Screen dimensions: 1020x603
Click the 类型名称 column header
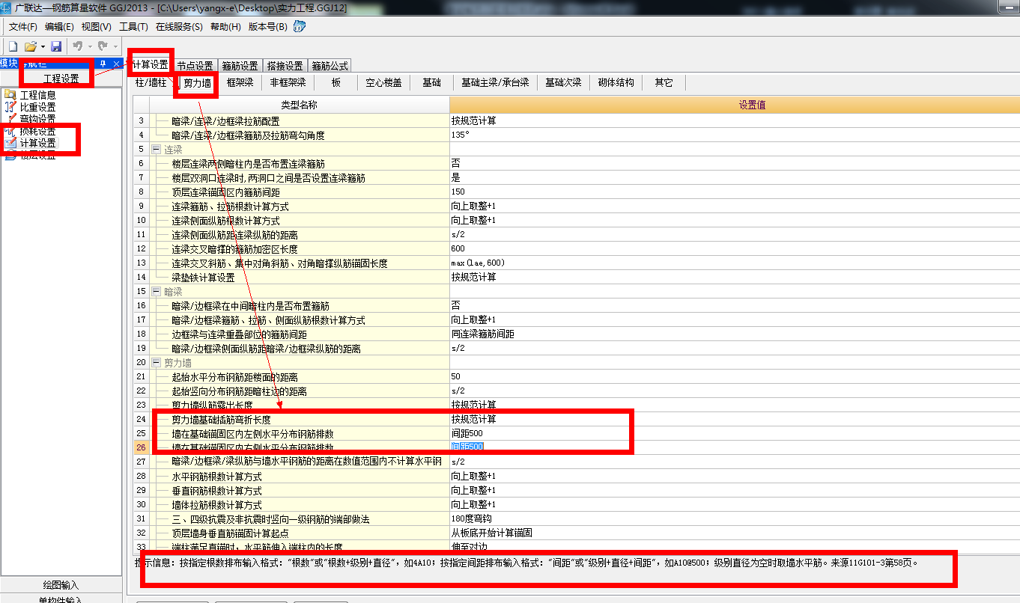299,105
